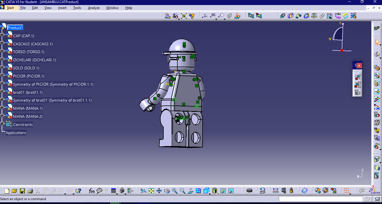
Task: Open the Help menu
Action: click(x=129, y=8)
